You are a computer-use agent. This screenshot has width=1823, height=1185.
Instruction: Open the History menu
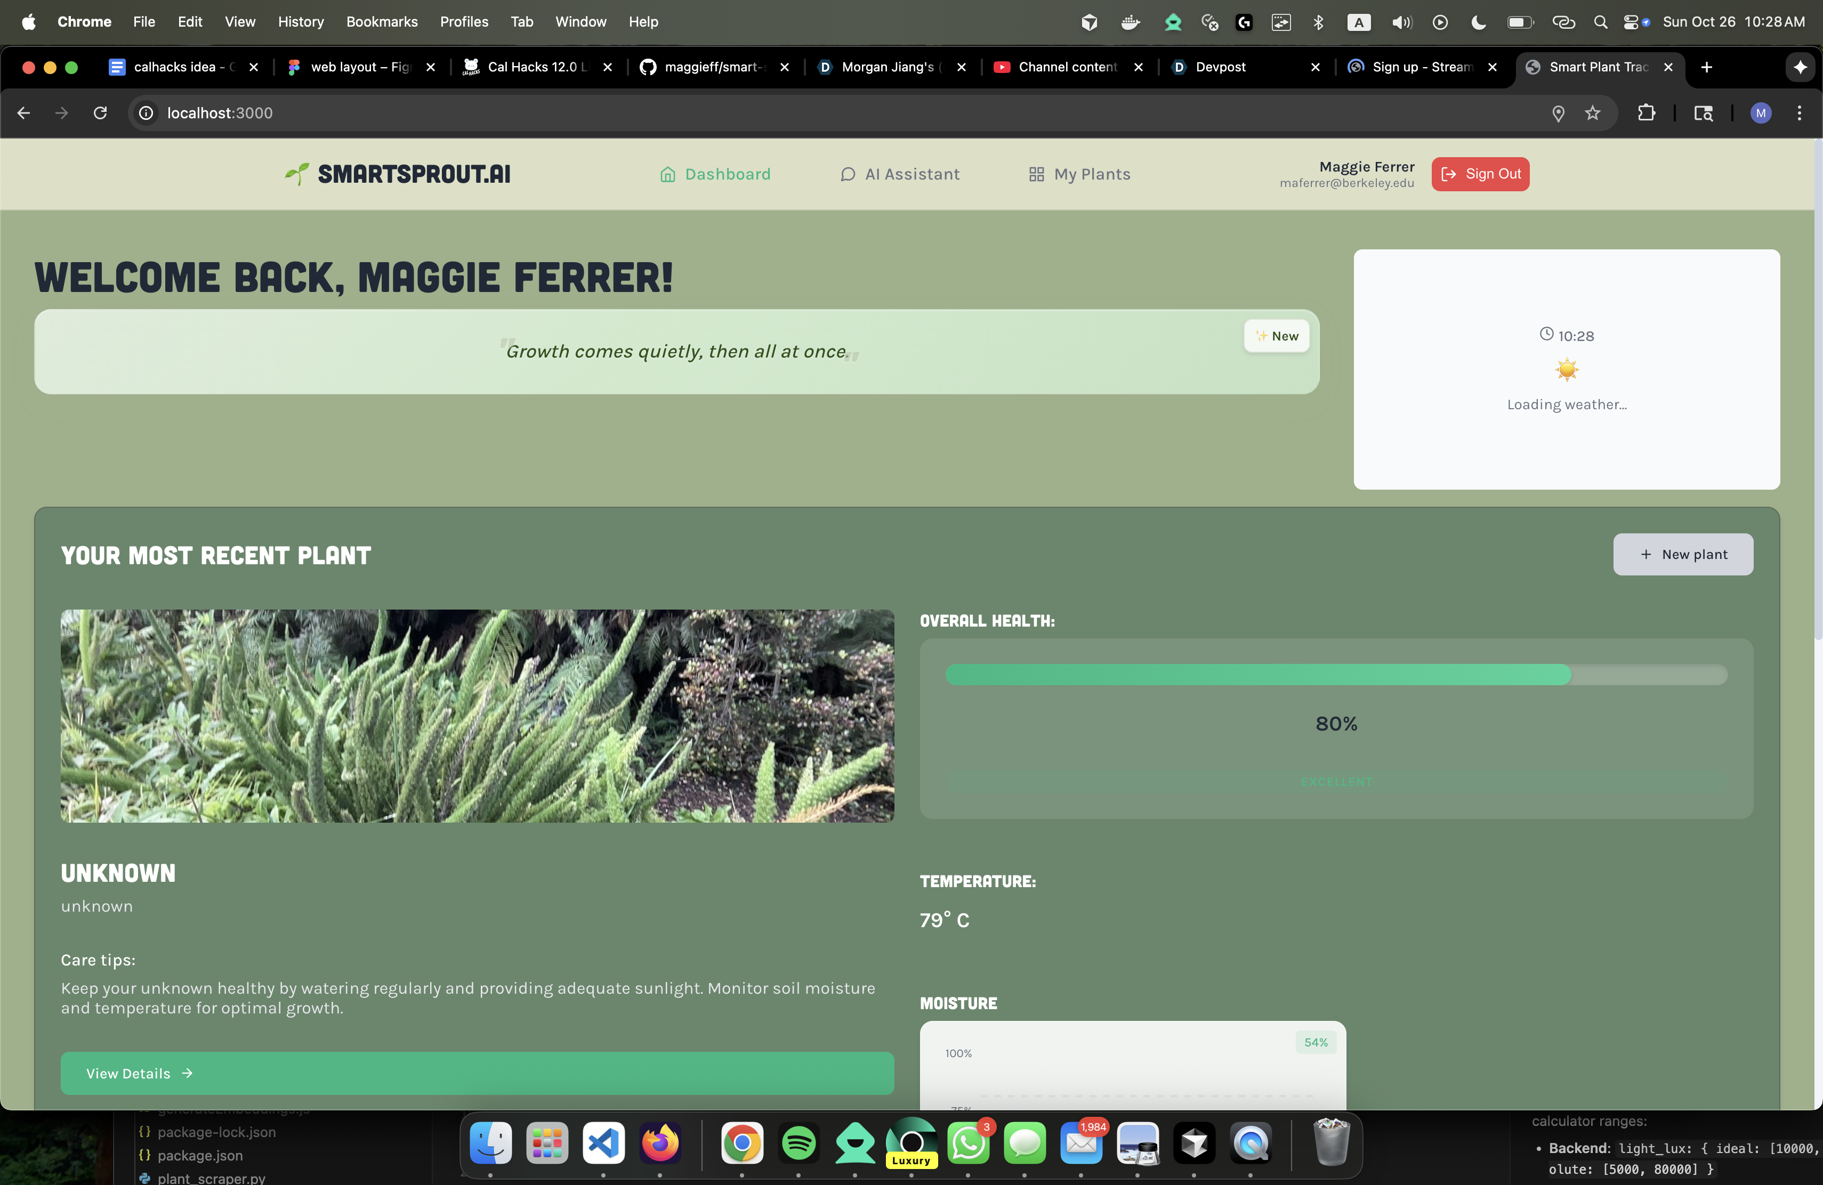(x=300, y=21)
